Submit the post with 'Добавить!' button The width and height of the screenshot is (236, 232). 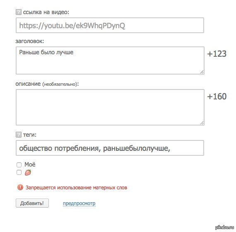click(x=32, y=203)
